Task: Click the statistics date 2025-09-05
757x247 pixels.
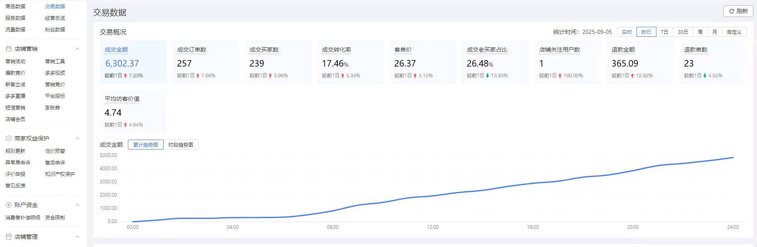Action: tap(597, 32)
